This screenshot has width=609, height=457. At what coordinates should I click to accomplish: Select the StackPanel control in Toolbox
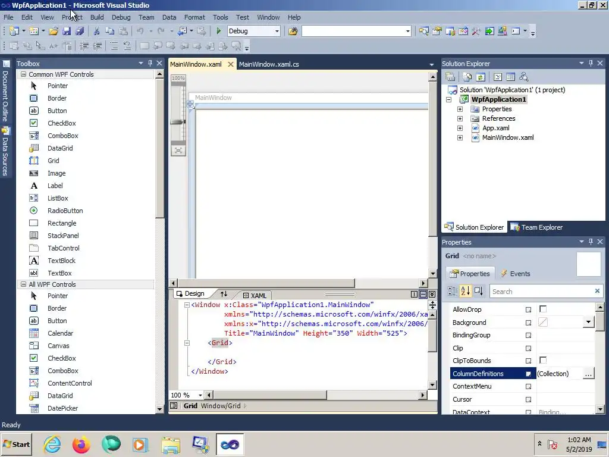[x=63, y=236]
